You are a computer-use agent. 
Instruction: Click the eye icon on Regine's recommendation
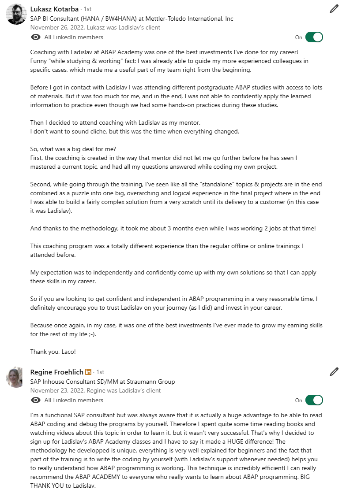[x=36, y=400]
